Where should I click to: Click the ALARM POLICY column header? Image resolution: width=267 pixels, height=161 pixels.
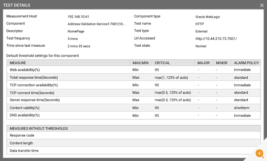point(246,63)
